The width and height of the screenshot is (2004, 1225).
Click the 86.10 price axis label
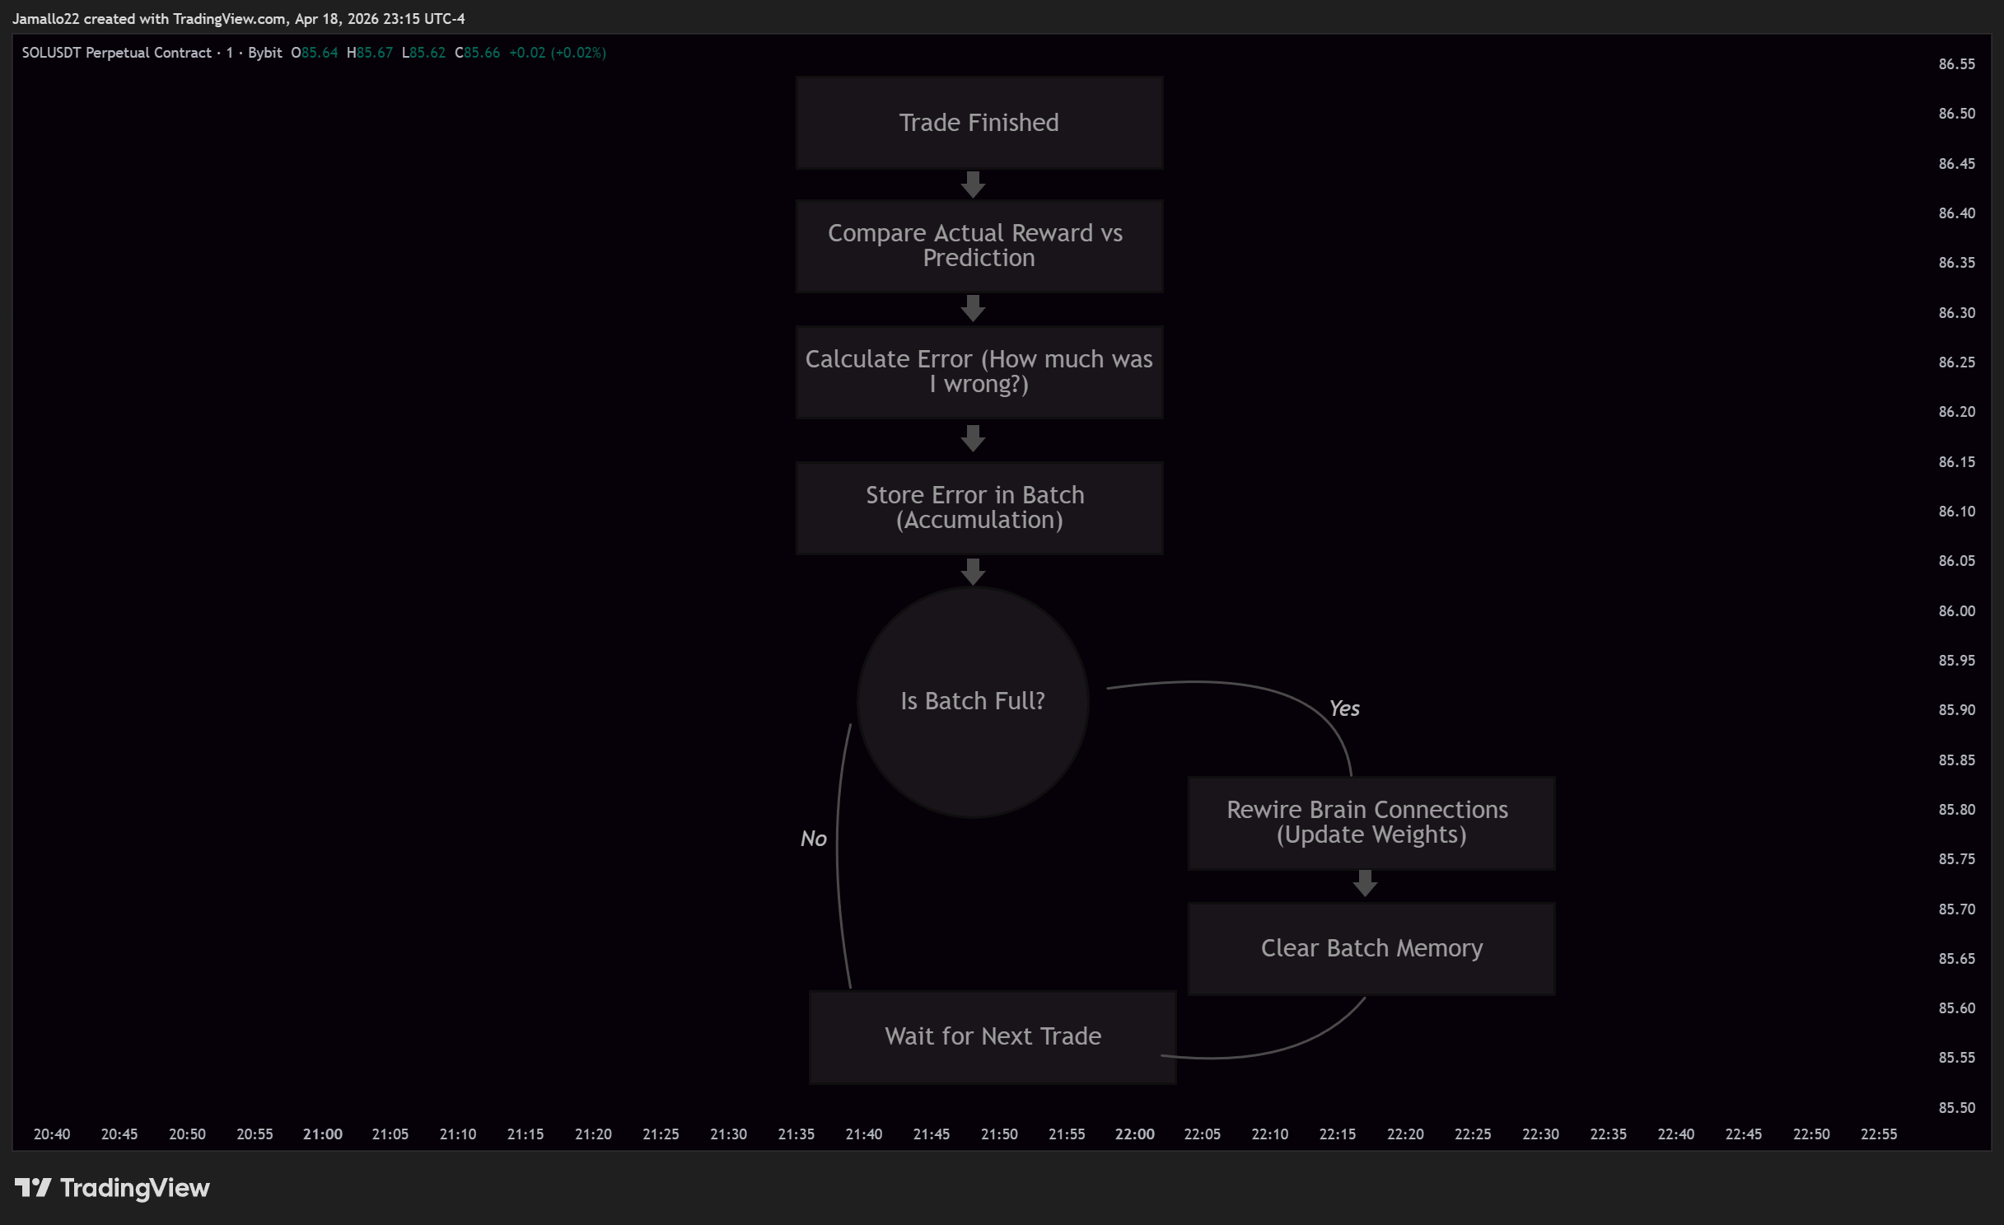tap(1956, 512)
